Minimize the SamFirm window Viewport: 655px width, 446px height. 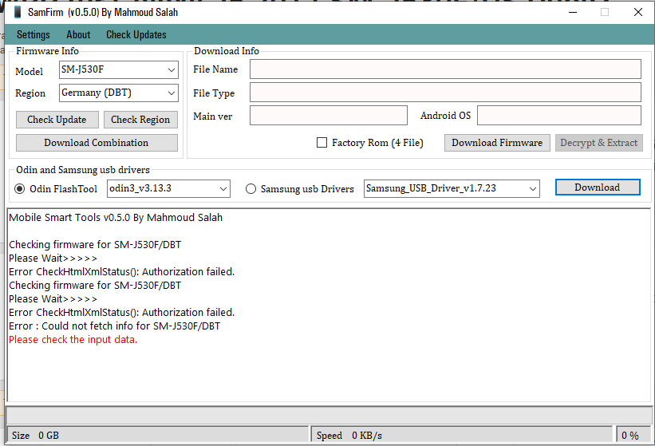coord(573,12)
